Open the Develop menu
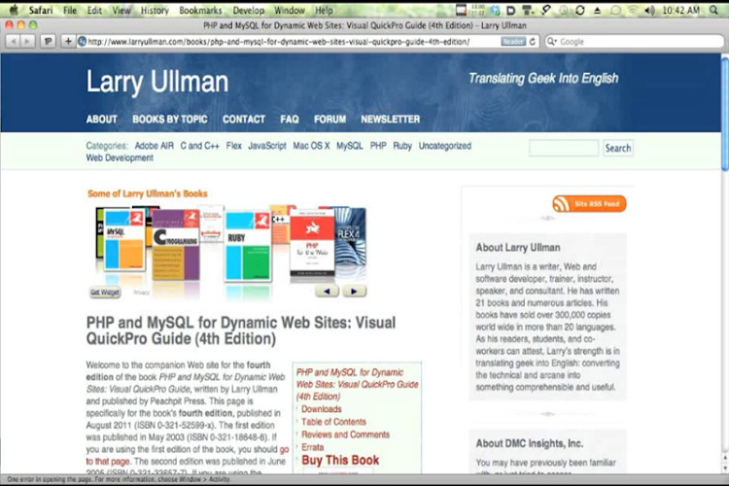This screenshot has width=729, height=486. tap(248, 10)
